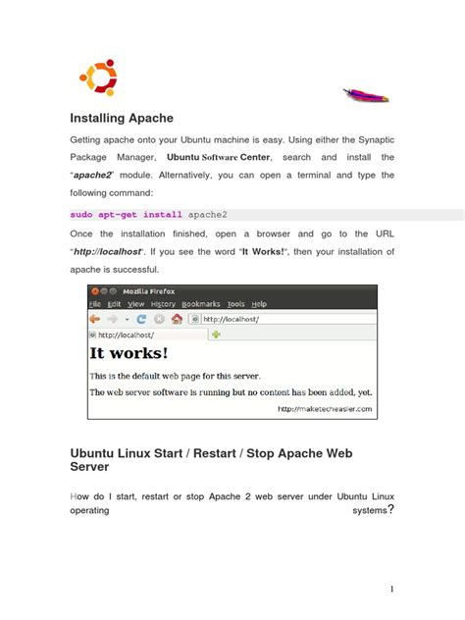
Task: Click the bold 'apache2' module name
Action: (93, 176)
